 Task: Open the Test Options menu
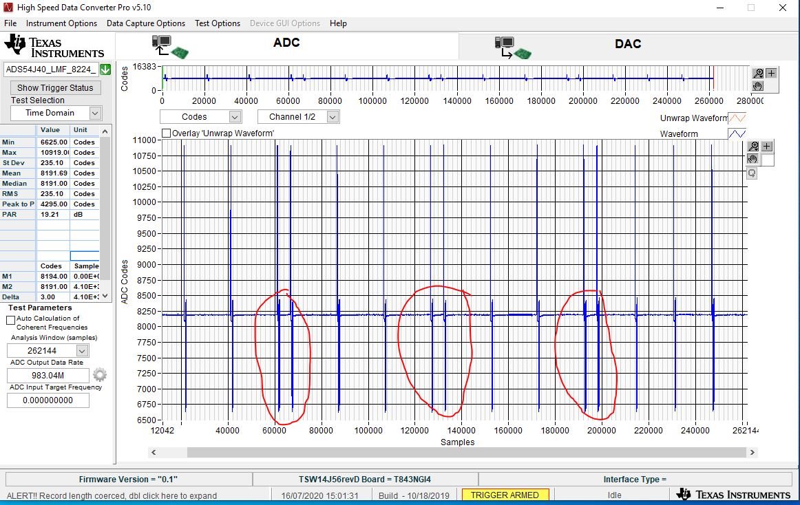click(218, 23)
